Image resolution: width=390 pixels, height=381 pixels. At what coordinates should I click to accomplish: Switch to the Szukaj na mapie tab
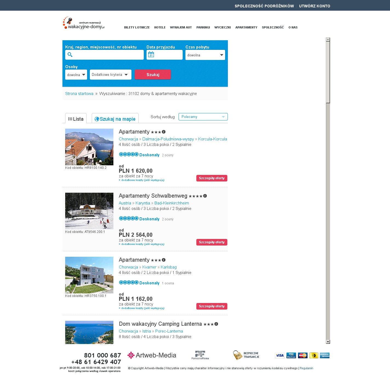point(115,119)
